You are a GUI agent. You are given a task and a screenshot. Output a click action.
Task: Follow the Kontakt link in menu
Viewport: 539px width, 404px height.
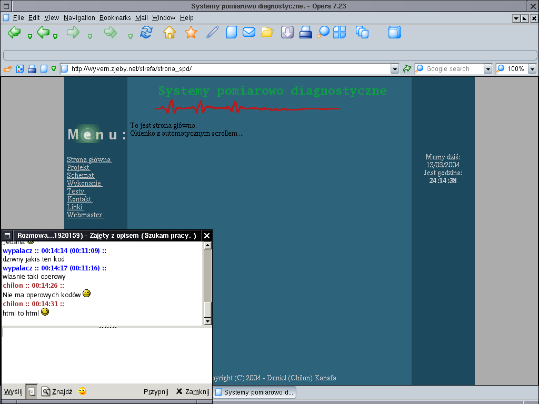click(x=79, y=199)
